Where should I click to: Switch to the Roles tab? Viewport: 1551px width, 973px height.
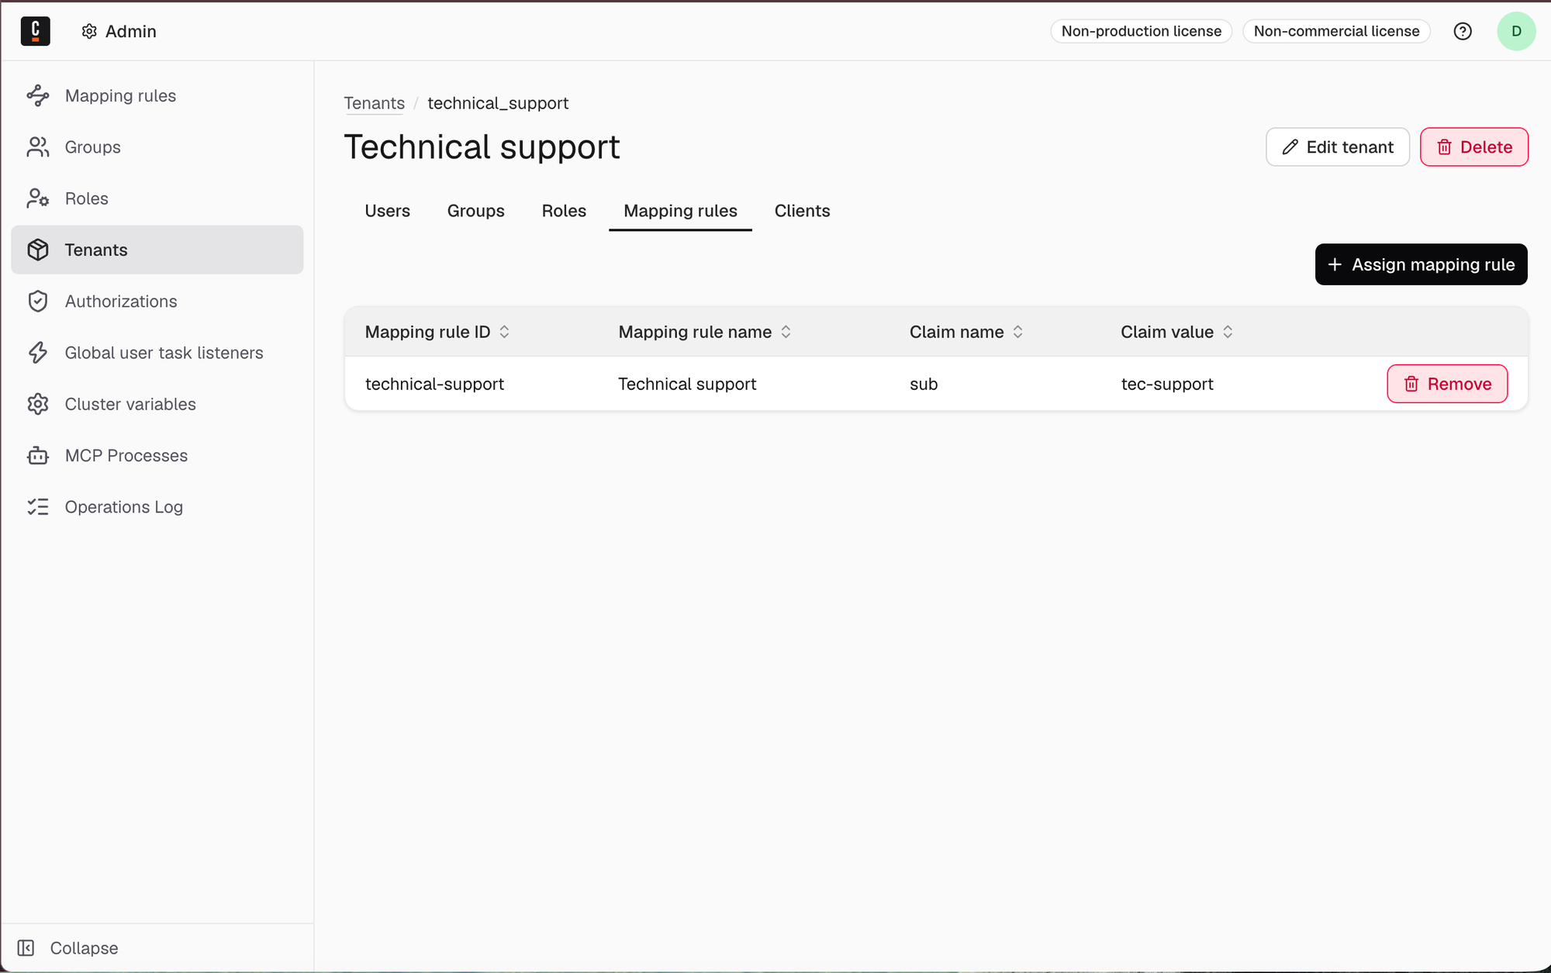(x=564, y=211)
